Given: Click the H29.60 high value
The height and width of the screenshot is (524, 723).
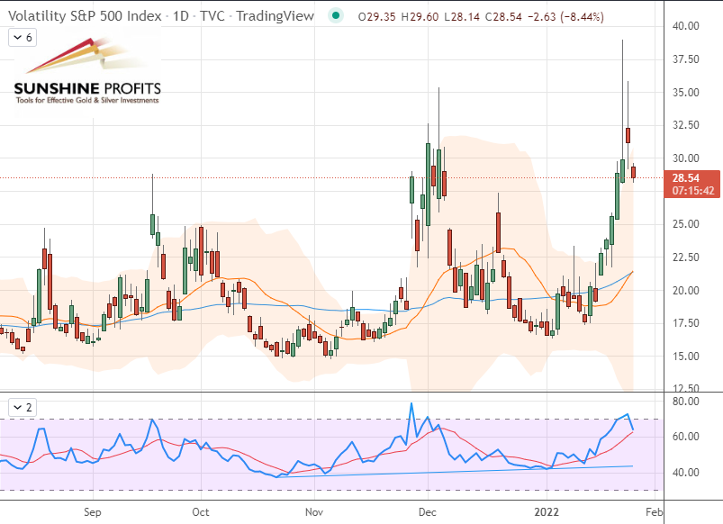Looking at the screenshot, I should point(420,17).
